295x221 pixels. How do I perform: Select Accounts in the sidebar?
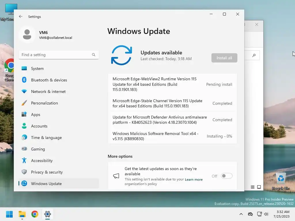(59, 126)
